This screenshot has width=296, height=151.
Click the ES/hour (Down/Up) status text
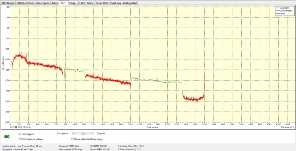(129, 149)
